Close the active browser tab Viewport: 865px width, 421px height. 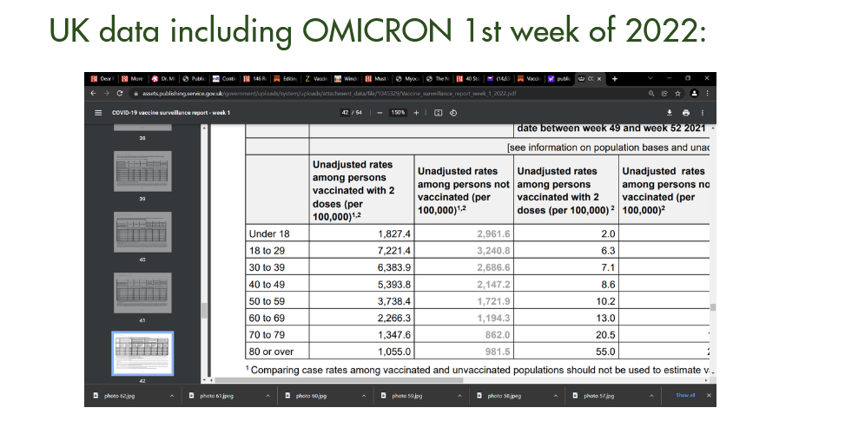click(599, 79)
